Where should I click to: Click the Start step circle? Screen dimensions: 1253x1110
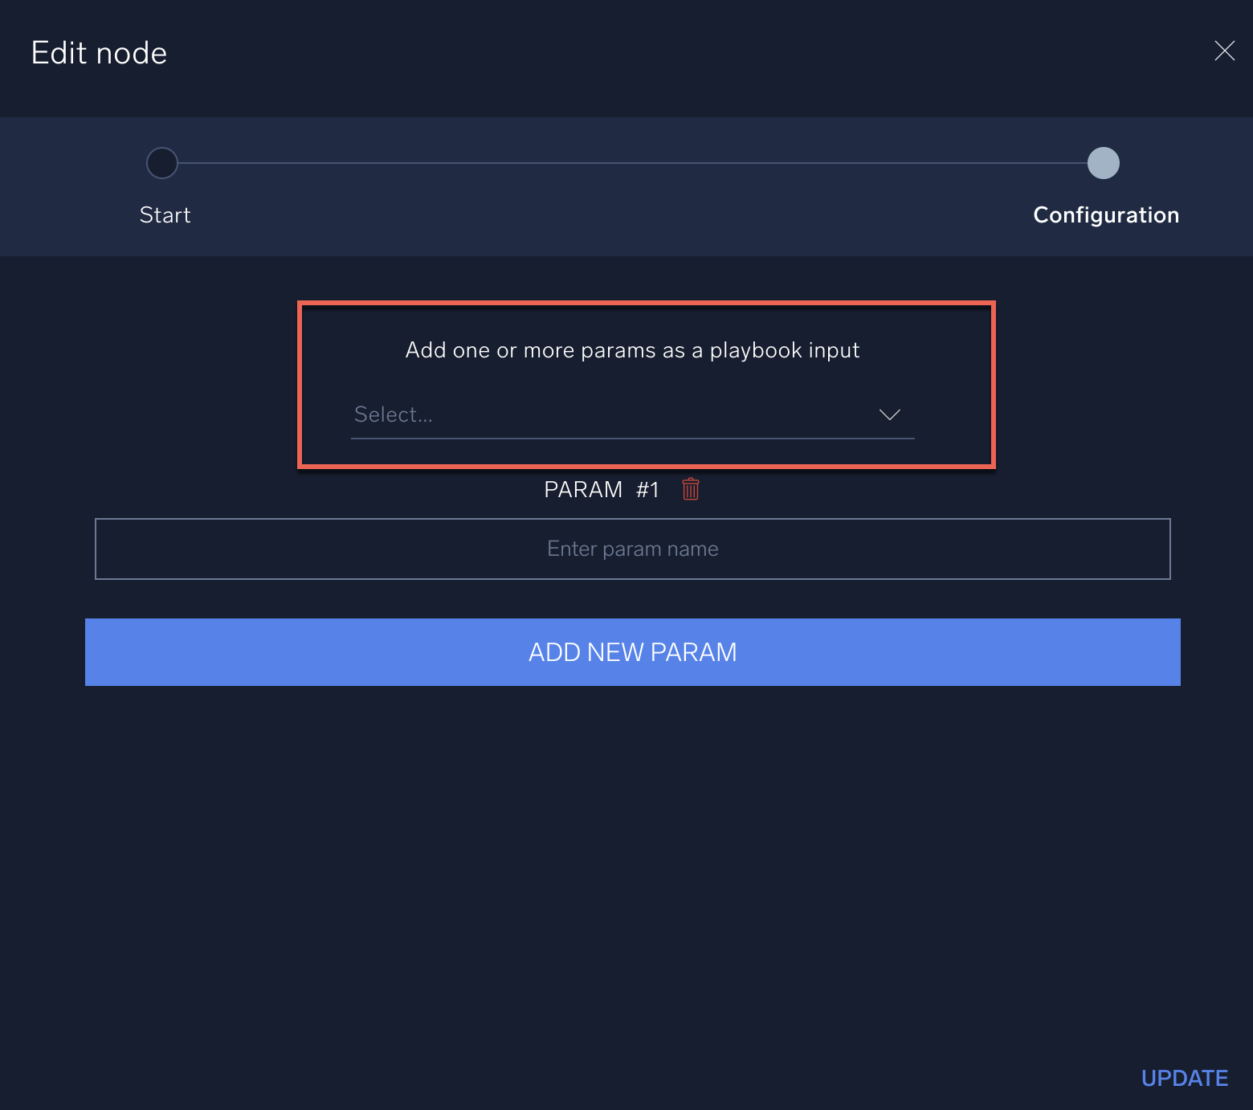click(x=162, y=163)
